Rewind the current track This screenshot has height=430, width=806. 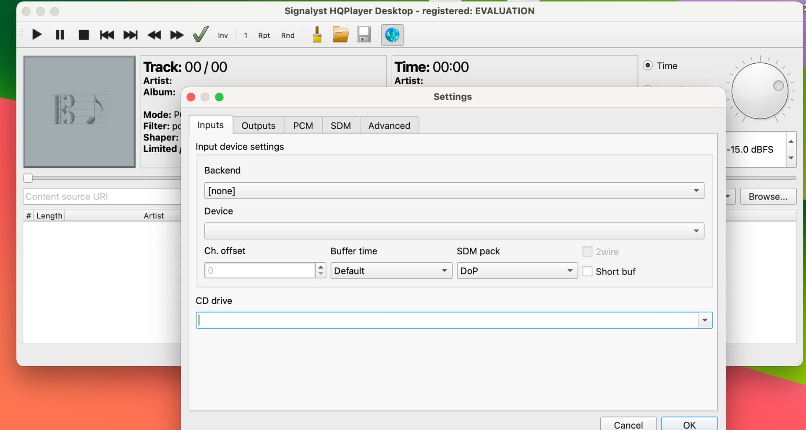[x=154, y=35]
